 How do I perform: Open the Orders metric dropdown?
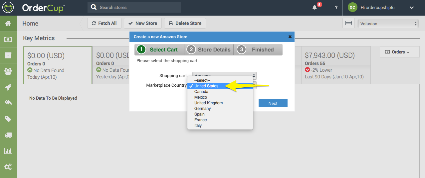399,52
